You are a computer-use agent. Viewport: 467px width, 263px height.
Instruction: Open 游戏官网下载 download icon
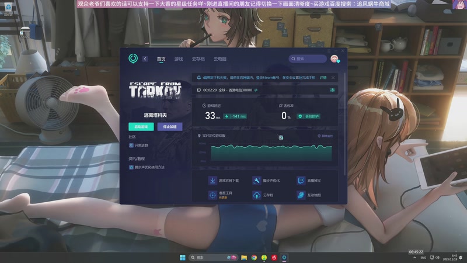(212, 181)
